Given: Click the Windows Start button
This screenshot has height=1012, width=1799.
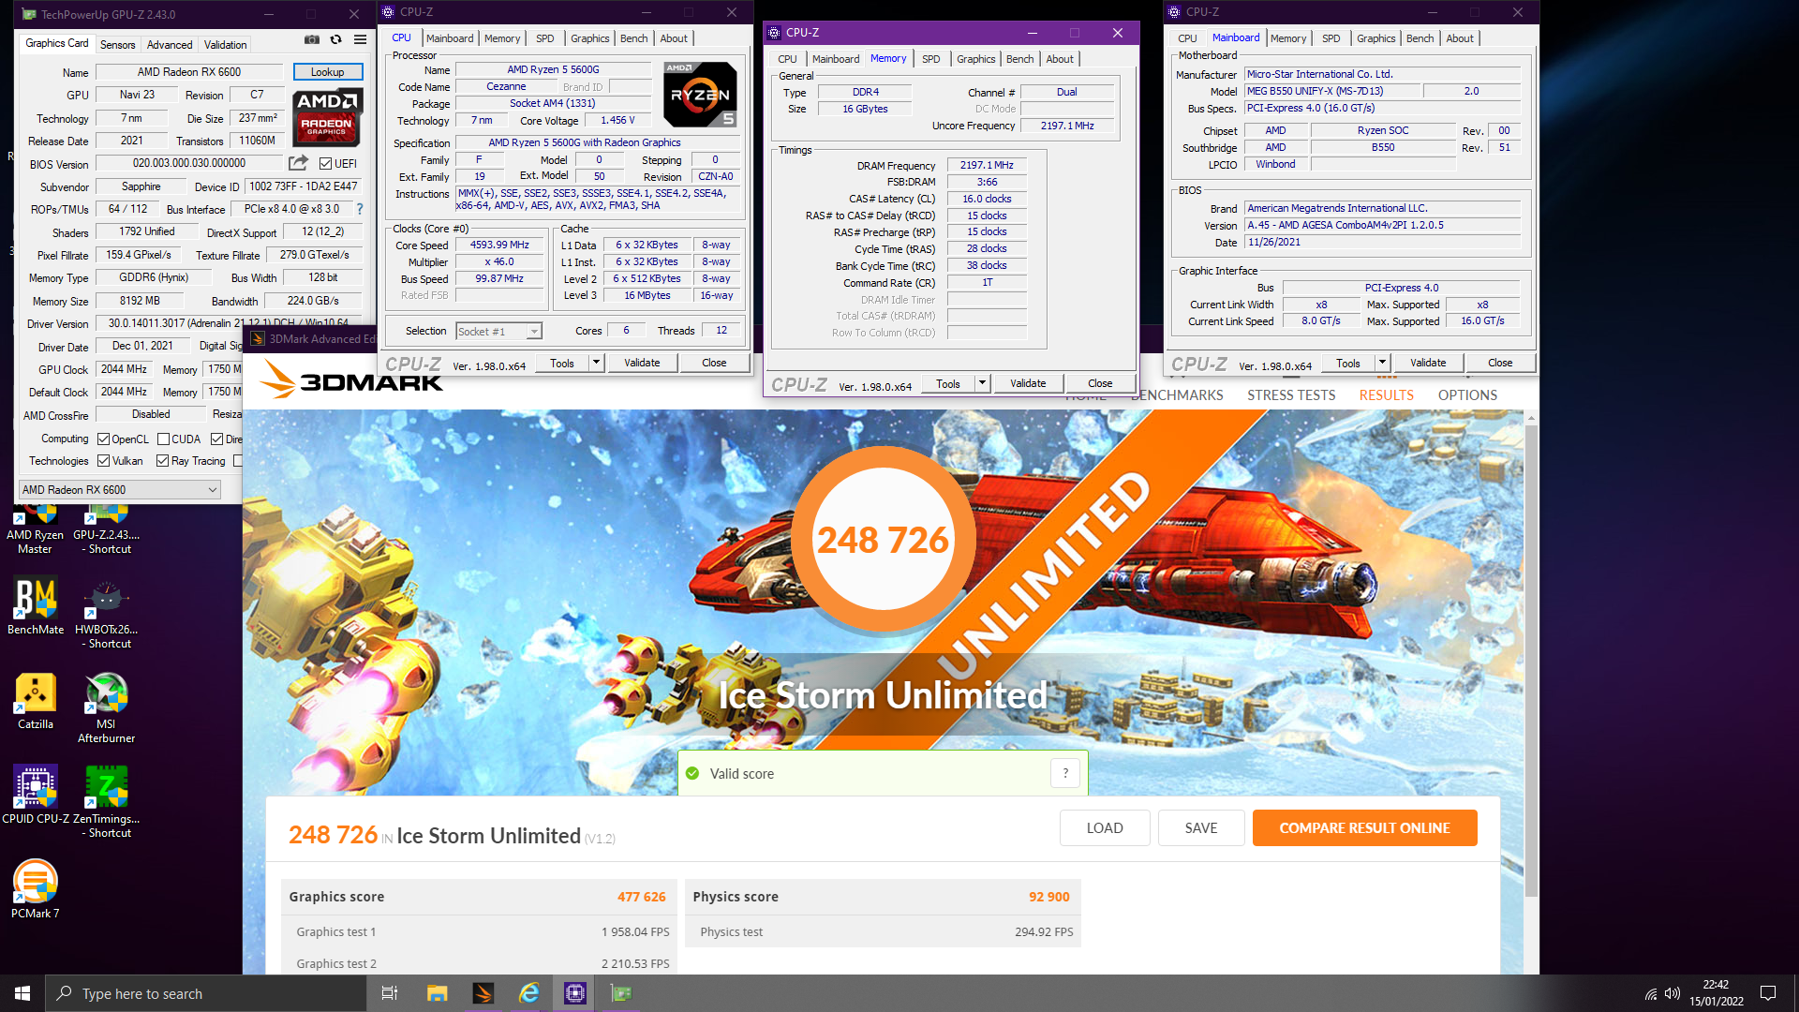Looking at the screenshot, I should tap(22, 993).
